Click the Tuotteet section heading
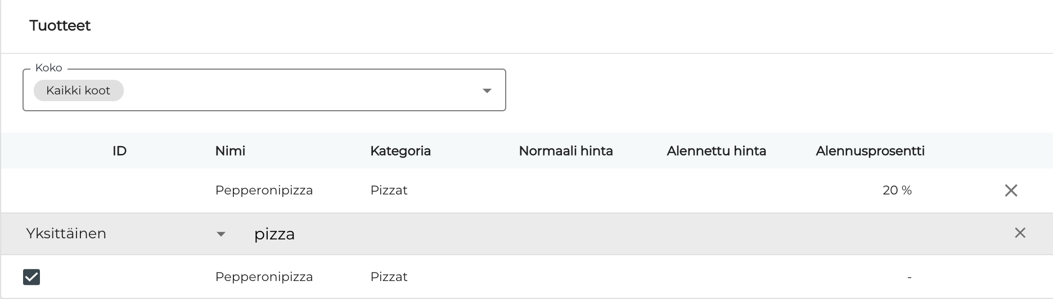 tap(60, 26)
